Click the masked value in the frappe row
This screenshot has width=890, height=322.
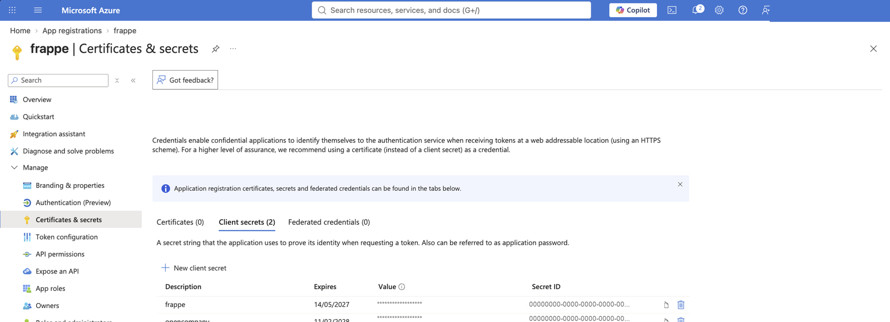(x=399, y=304)
